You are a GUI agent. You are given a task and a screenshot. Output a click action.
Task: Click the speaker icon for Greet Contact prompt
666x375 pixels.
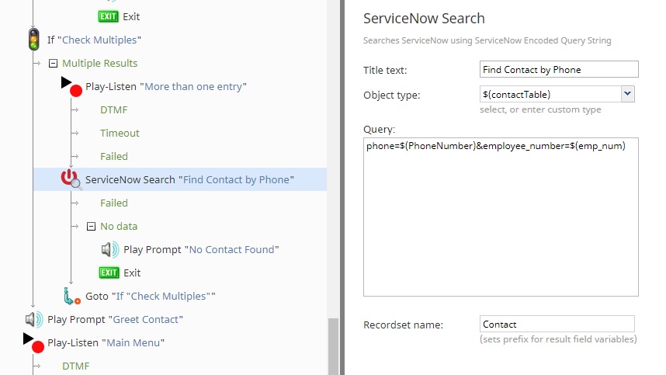(34, 319)
